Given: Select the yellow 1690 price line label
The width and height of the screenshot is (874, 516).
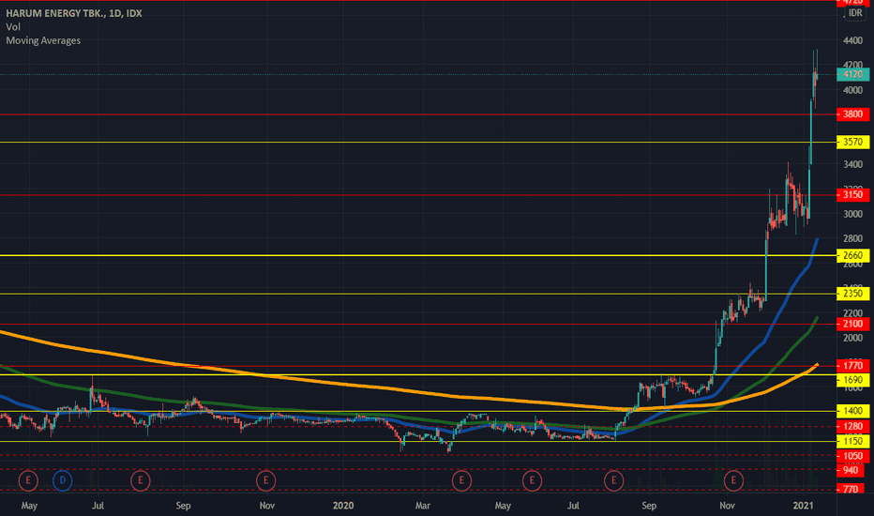Looking at the screenshot, I should click(x=852, y=381).
